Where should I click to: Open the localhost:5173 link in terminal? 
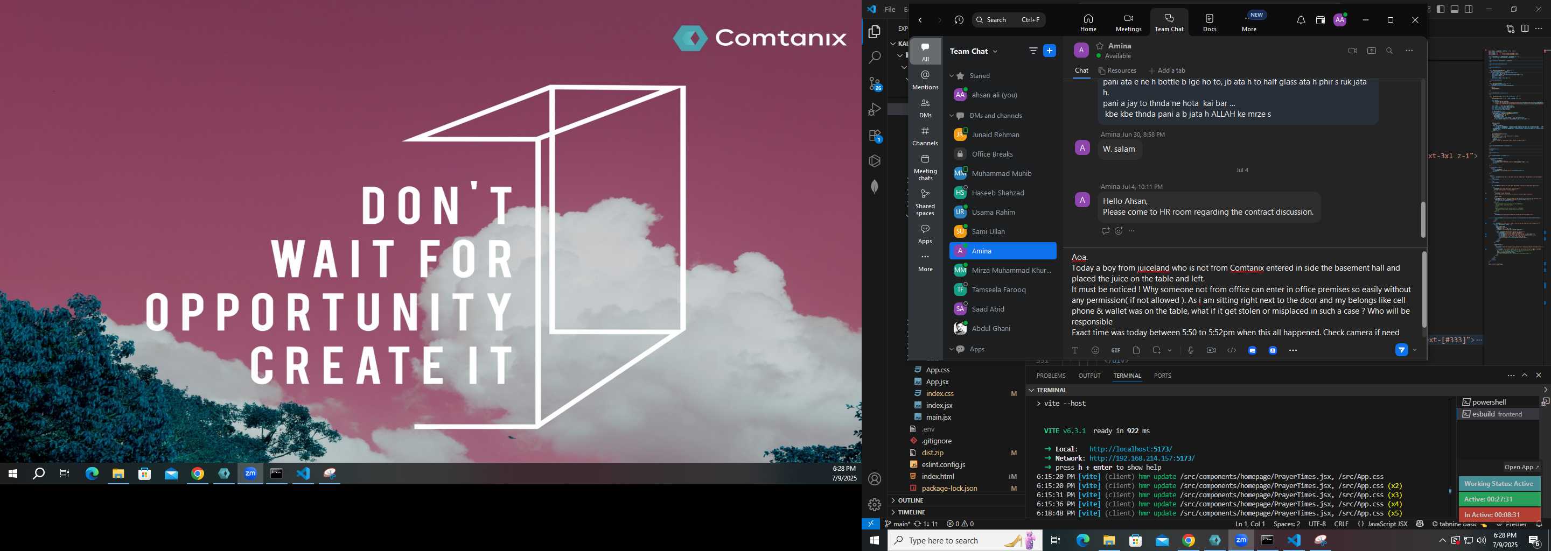pos(1131,449)
